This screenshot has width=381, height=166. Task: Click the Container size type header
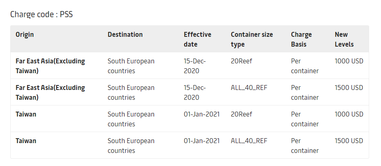pos(252,39)
